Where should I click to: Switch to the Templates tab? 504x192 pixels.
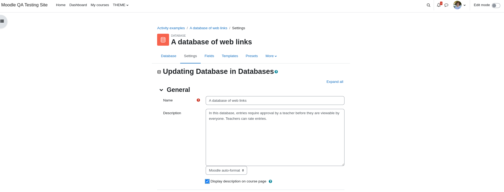pyautogui.click(x=230, y=56)
